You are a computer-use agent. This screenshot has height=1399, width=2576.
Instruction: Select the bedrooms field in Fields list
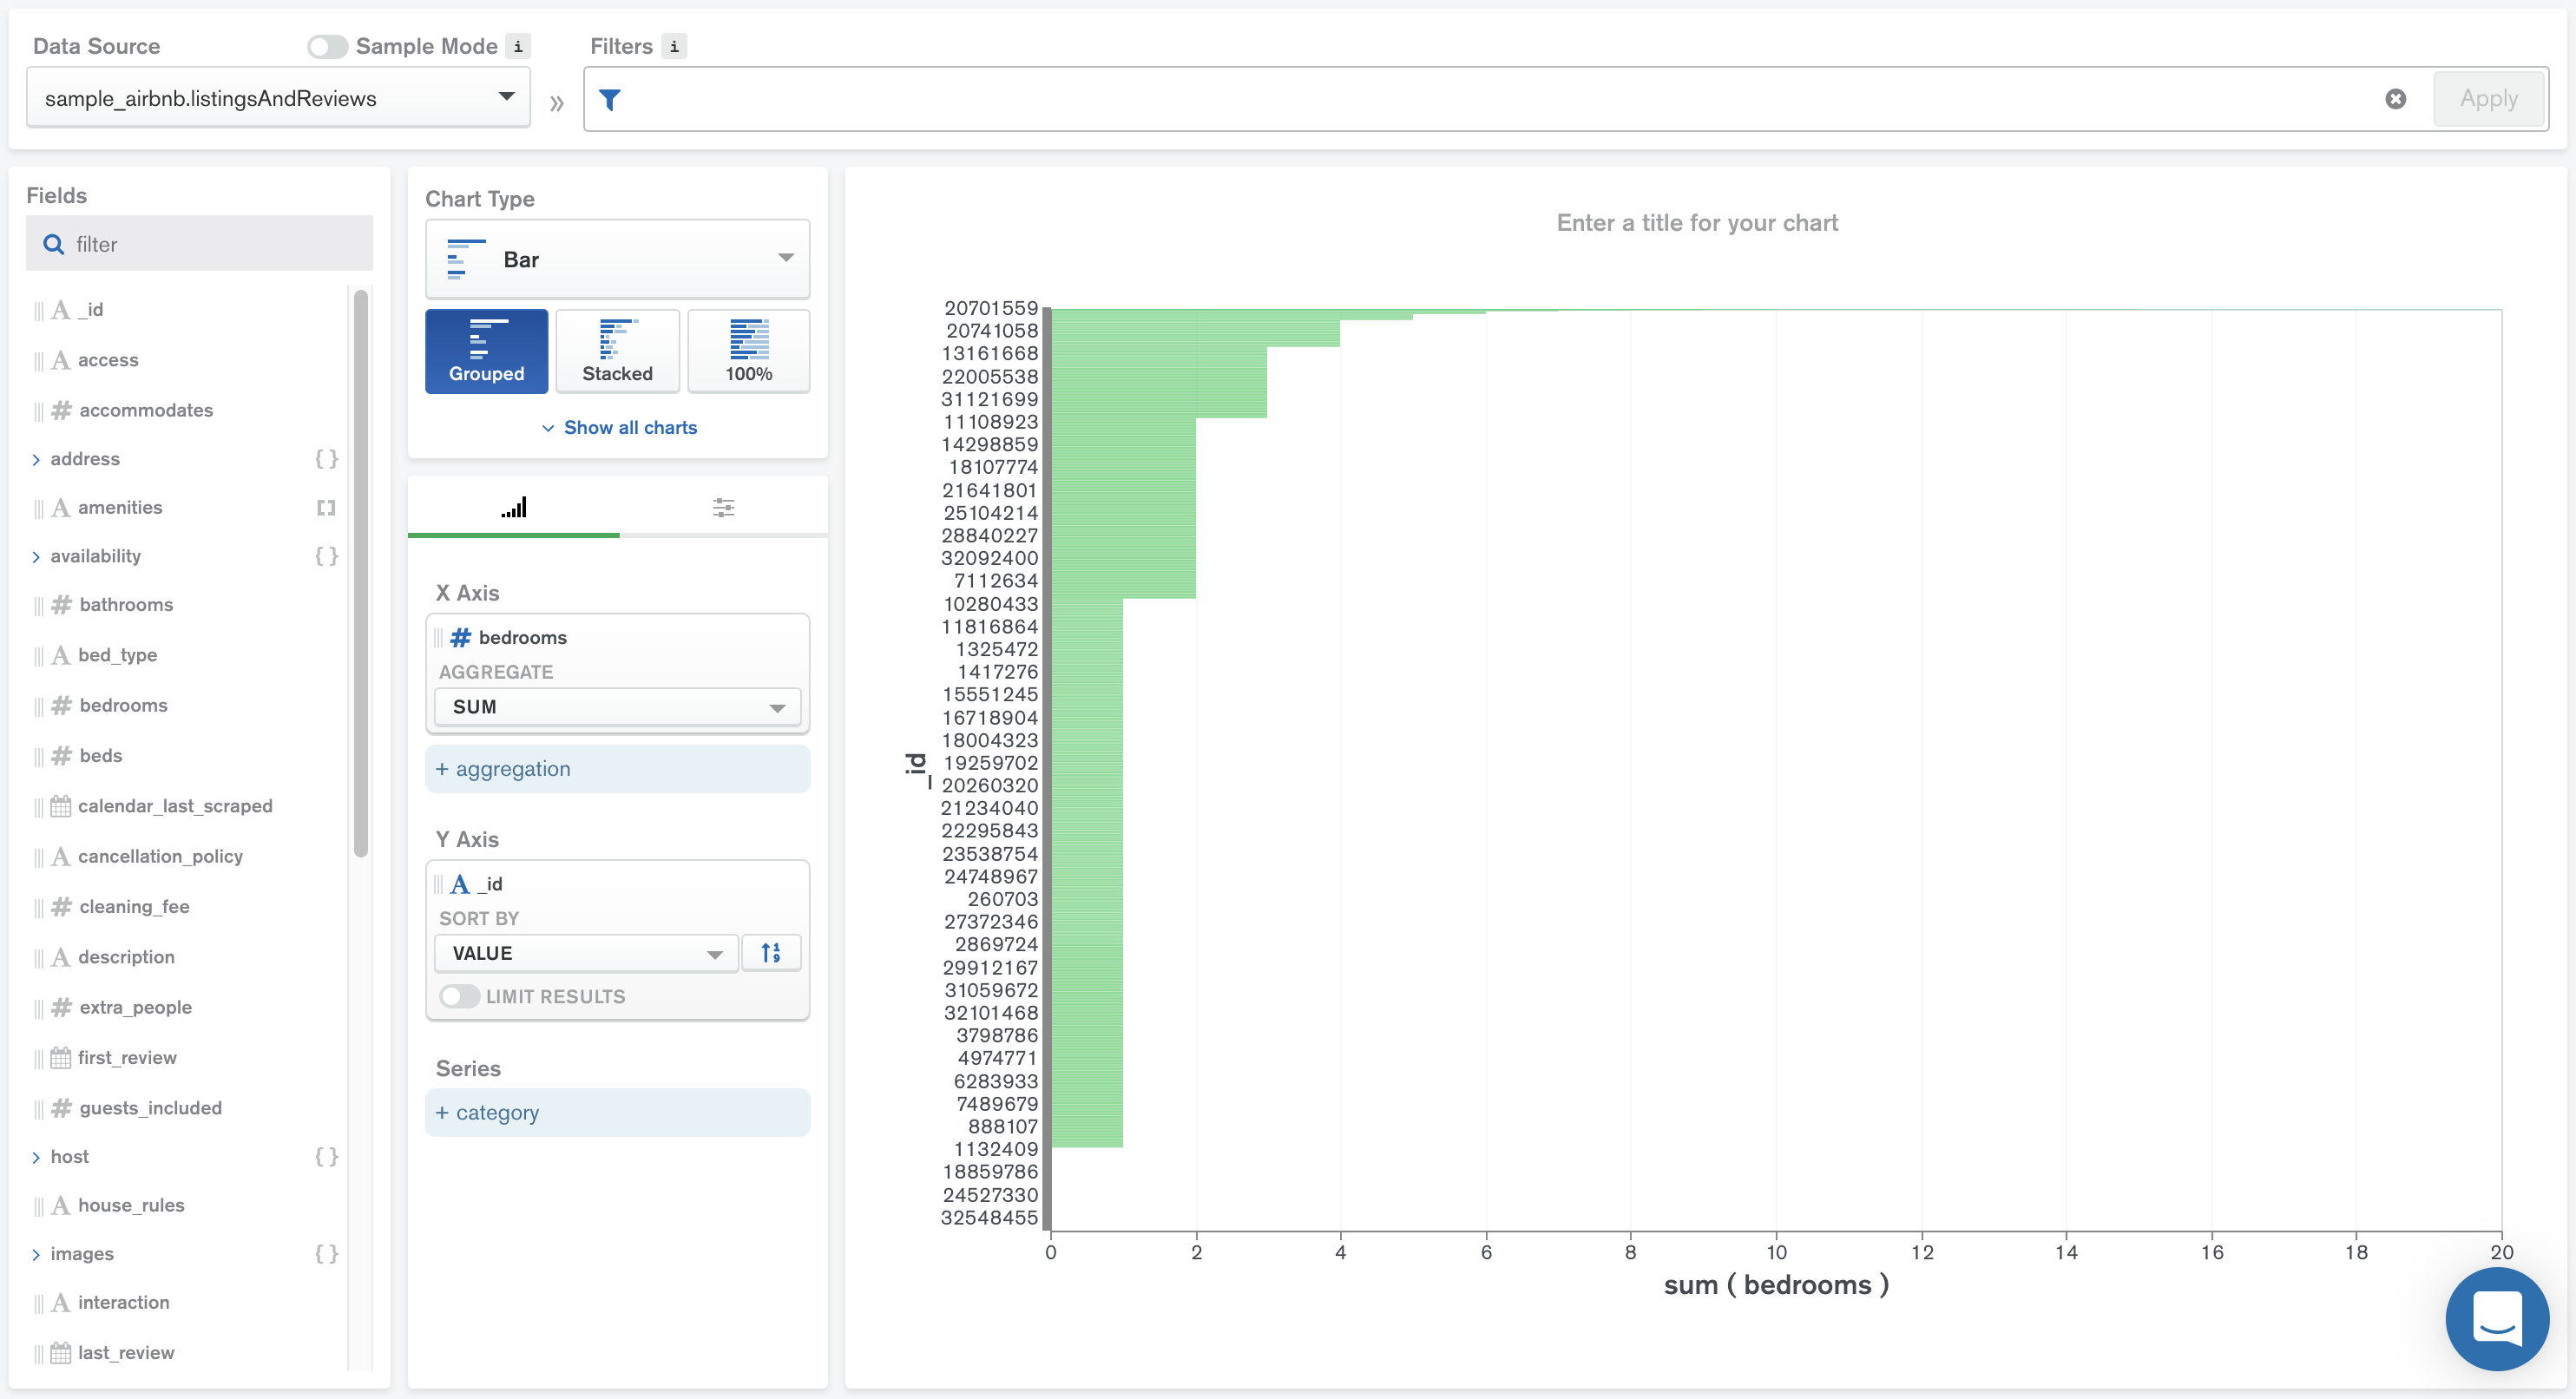tap(123, 706)
